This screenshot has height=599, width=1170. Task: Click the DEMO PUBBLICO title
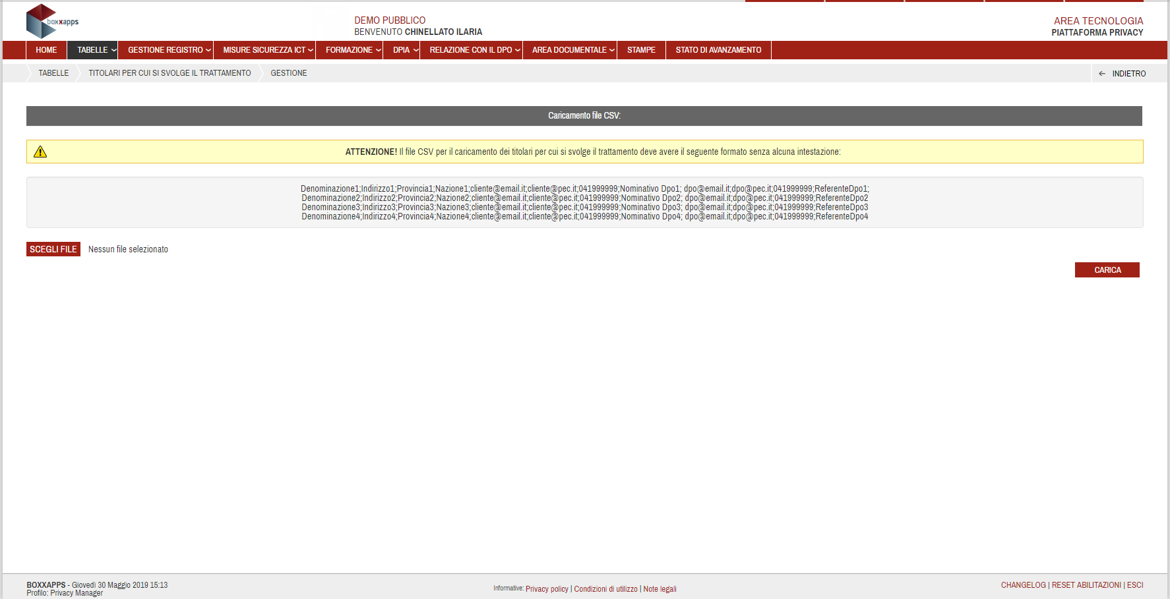point(390,20)
